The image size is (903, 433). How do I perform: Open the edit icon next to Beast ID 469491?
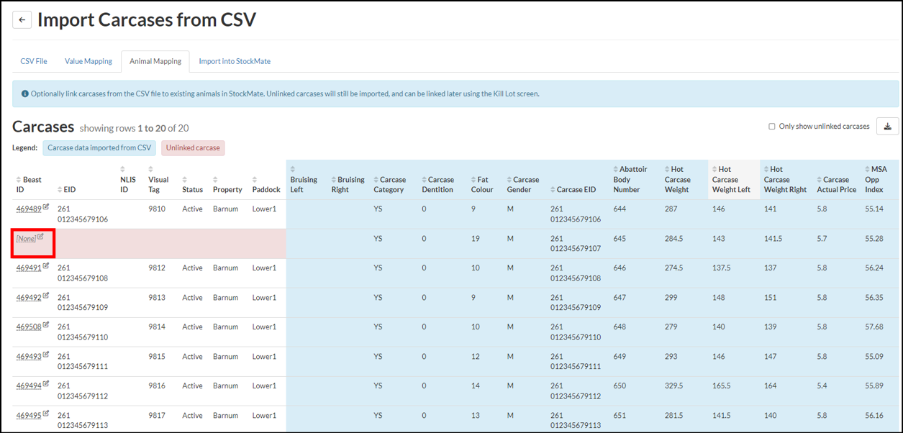46,266
